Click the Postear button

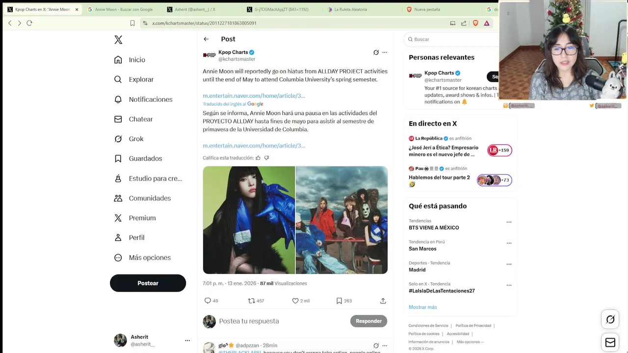tap(148, 283)
